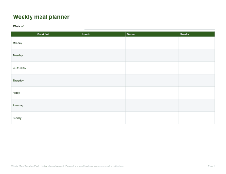Image resolution: width=226 pixels, height=174 pixels.
Task: Click the blank line after 'Week of'
Action: tap(150, 29)
